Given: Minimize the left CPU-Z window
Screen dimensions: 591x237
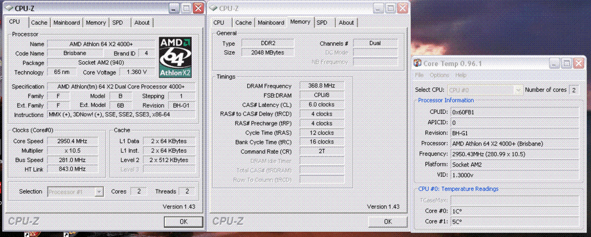Looking at the screenshot, I should click(174, 8).
